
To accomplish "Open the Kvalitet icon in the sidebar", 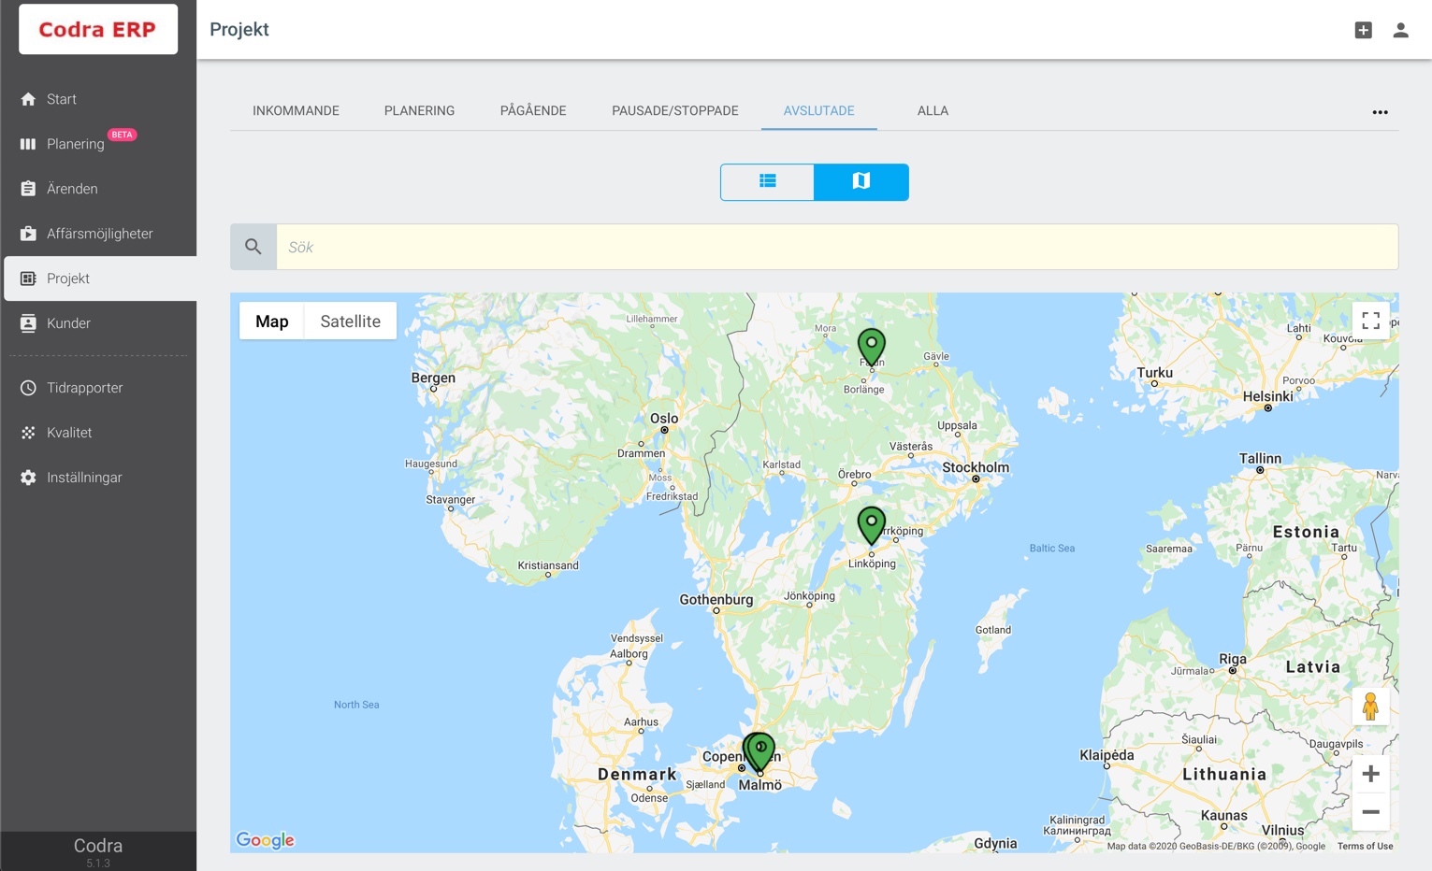I will (x=28, y=433).
